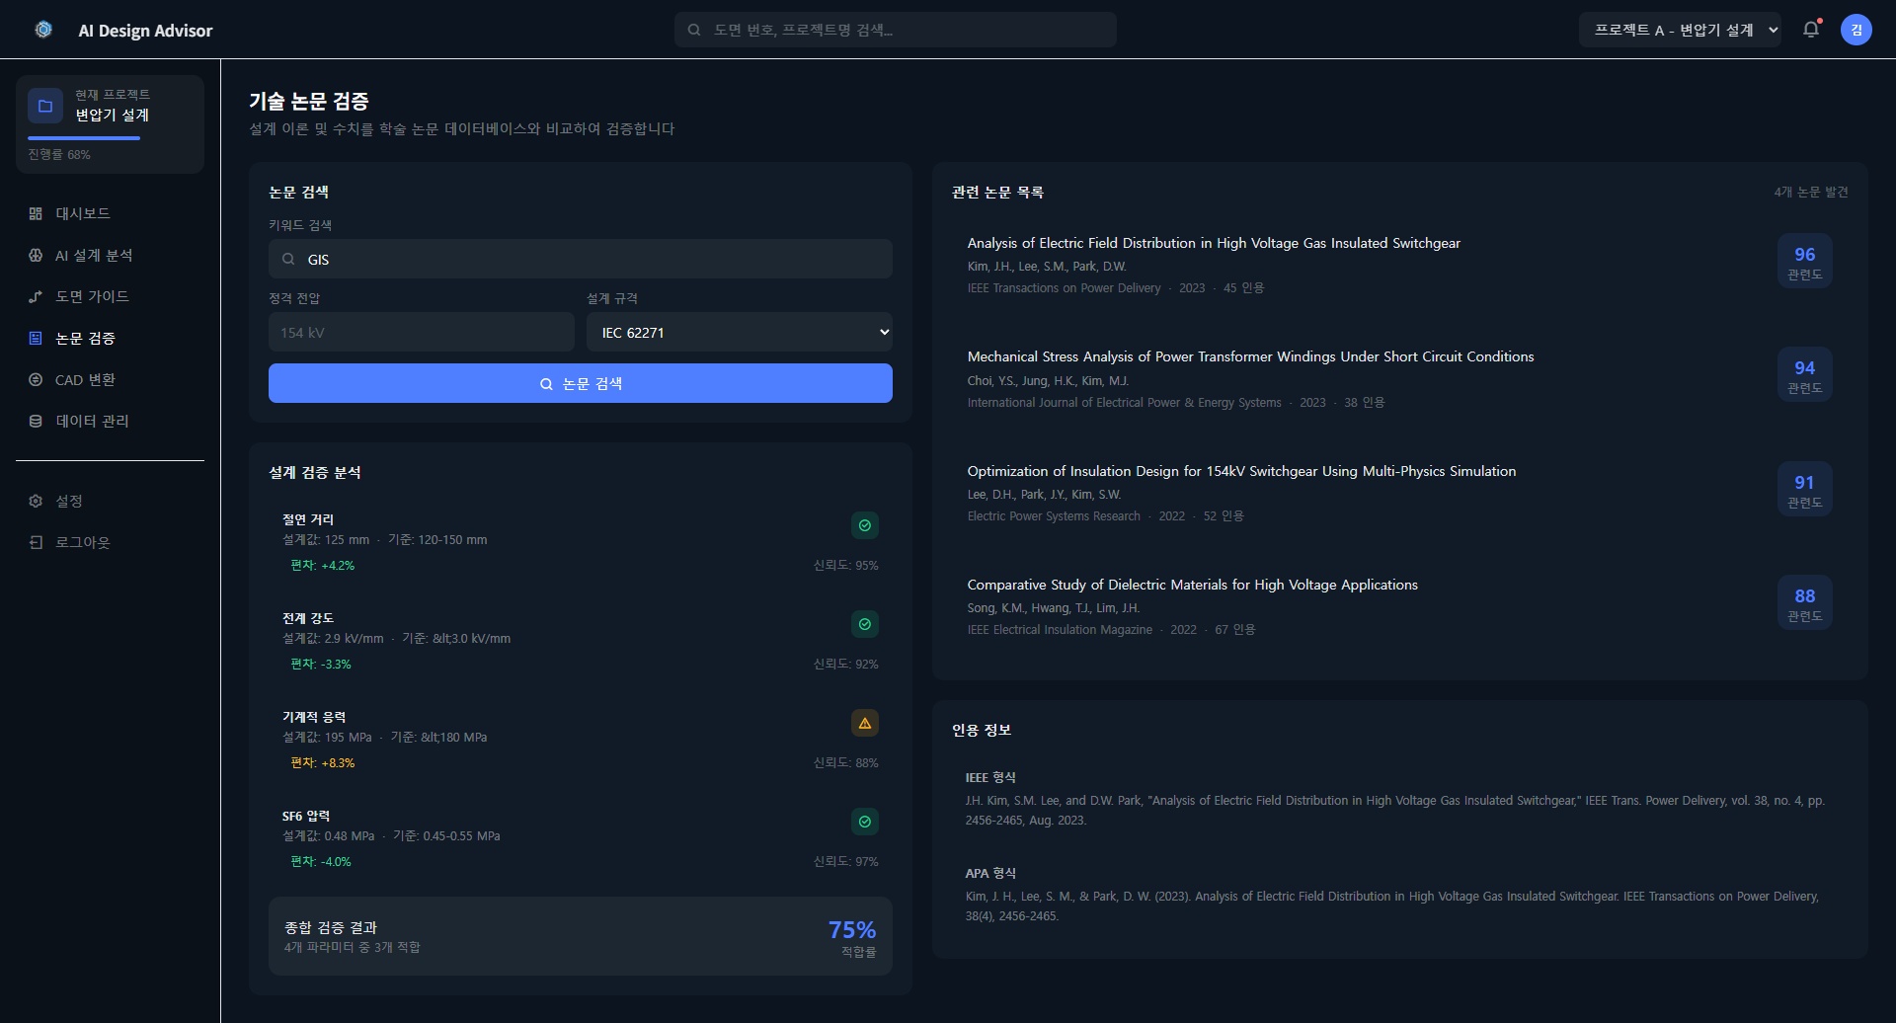The image size is (1896, 1023).
Task: Click the check icon for 전계 강도
Action: coord(865,624)
